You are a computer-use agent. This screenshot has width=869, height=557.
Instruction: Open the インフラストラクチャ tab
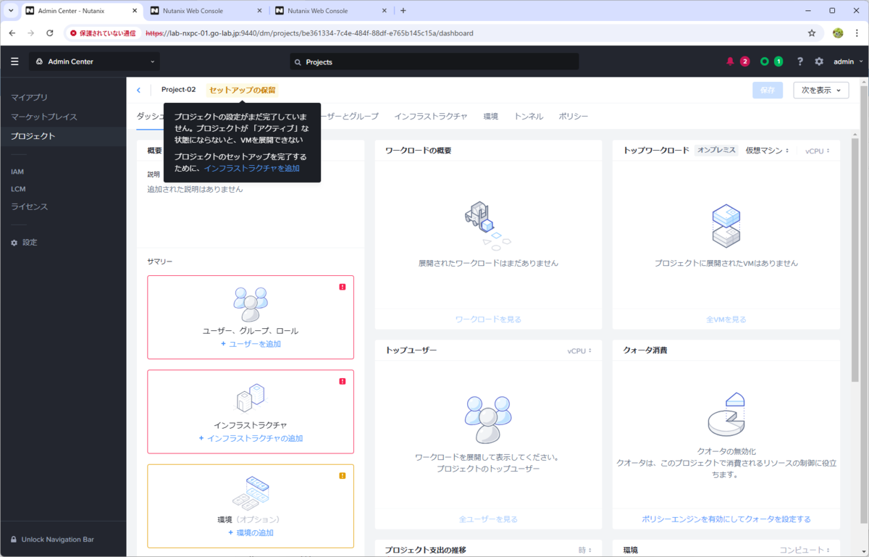pyautogui.click(x=430, y=115)
